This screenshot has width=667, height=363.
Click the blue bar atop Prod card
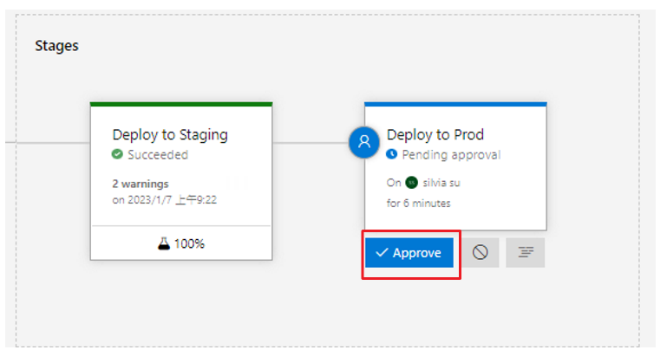pyautogui.click(x=455, y=104)
